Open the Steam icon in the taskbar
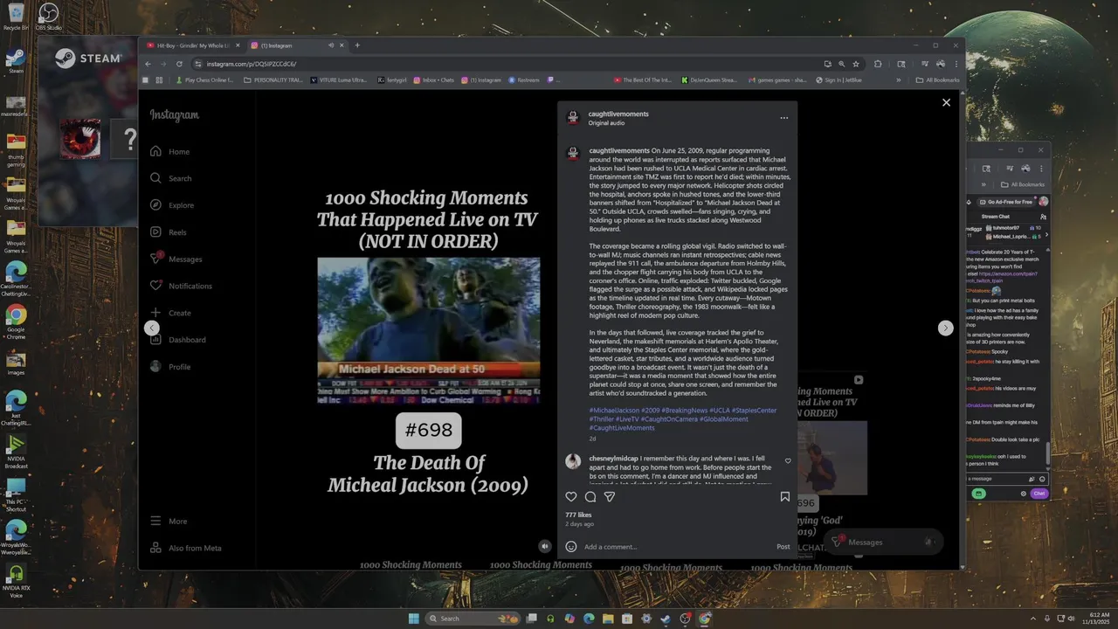 666,619
